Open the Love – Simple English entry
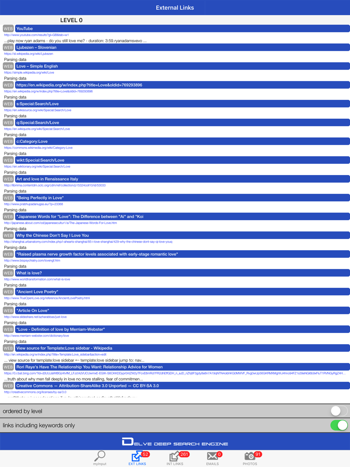Image resolution: width=350 pixels, height=467 pixels. tap(182, 66)
